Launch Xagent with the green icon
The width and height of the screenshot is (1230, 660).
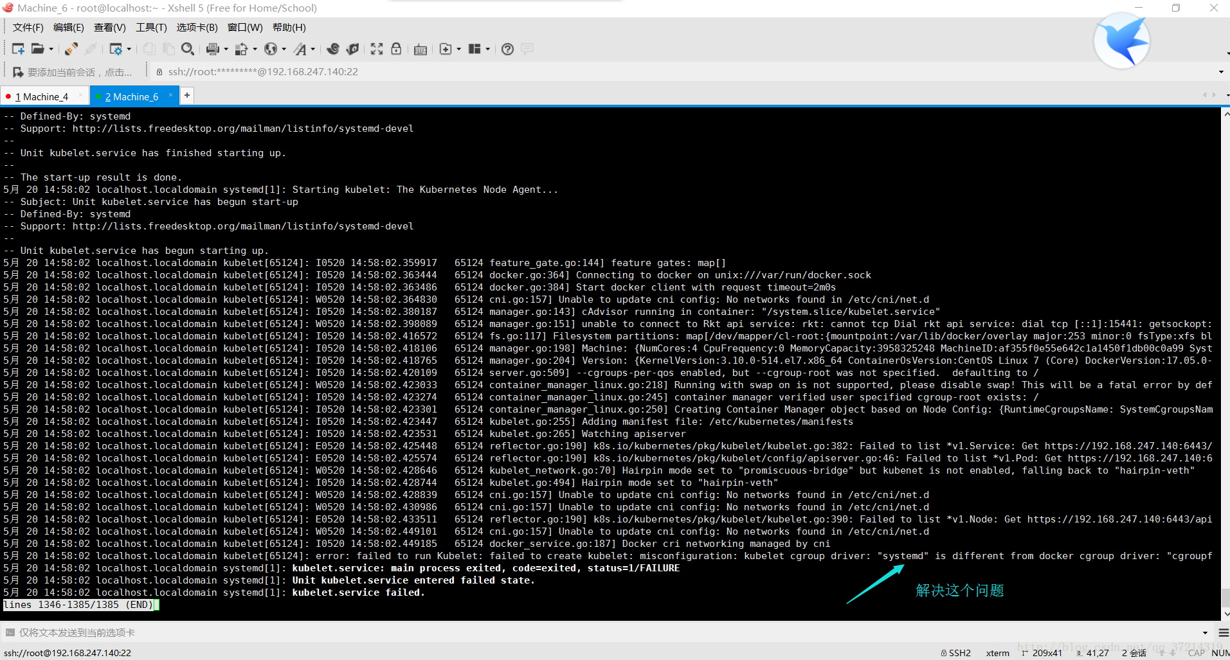pos(352,49)
